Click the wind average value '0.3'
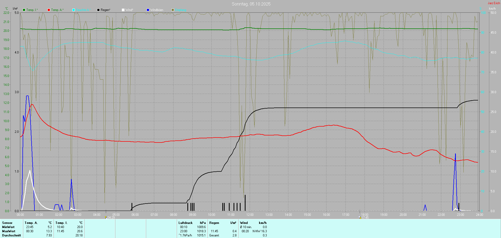501x238 pixels. 265,235
